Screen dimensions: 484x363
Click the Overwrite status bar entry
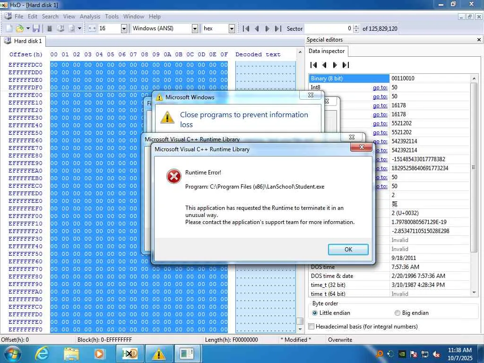coord(340,340)
